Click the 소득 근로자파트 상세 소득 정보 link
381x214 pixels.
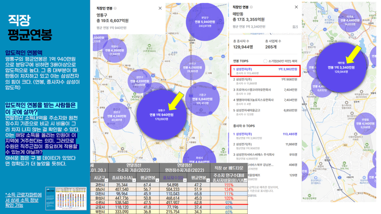23,200
